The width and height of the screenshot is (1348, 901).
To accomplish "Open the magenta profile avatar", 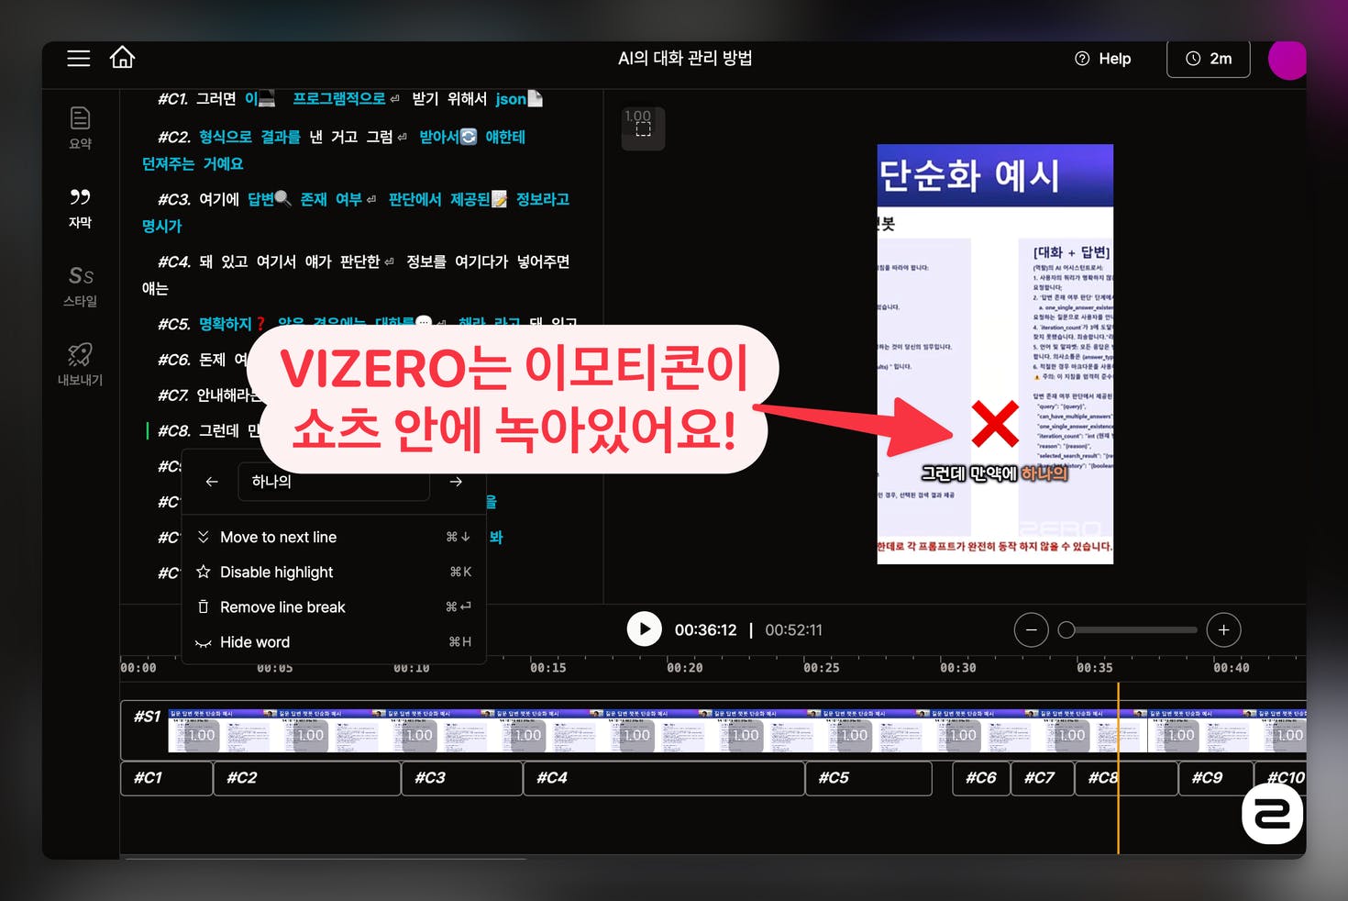I will click(1287, 60).
